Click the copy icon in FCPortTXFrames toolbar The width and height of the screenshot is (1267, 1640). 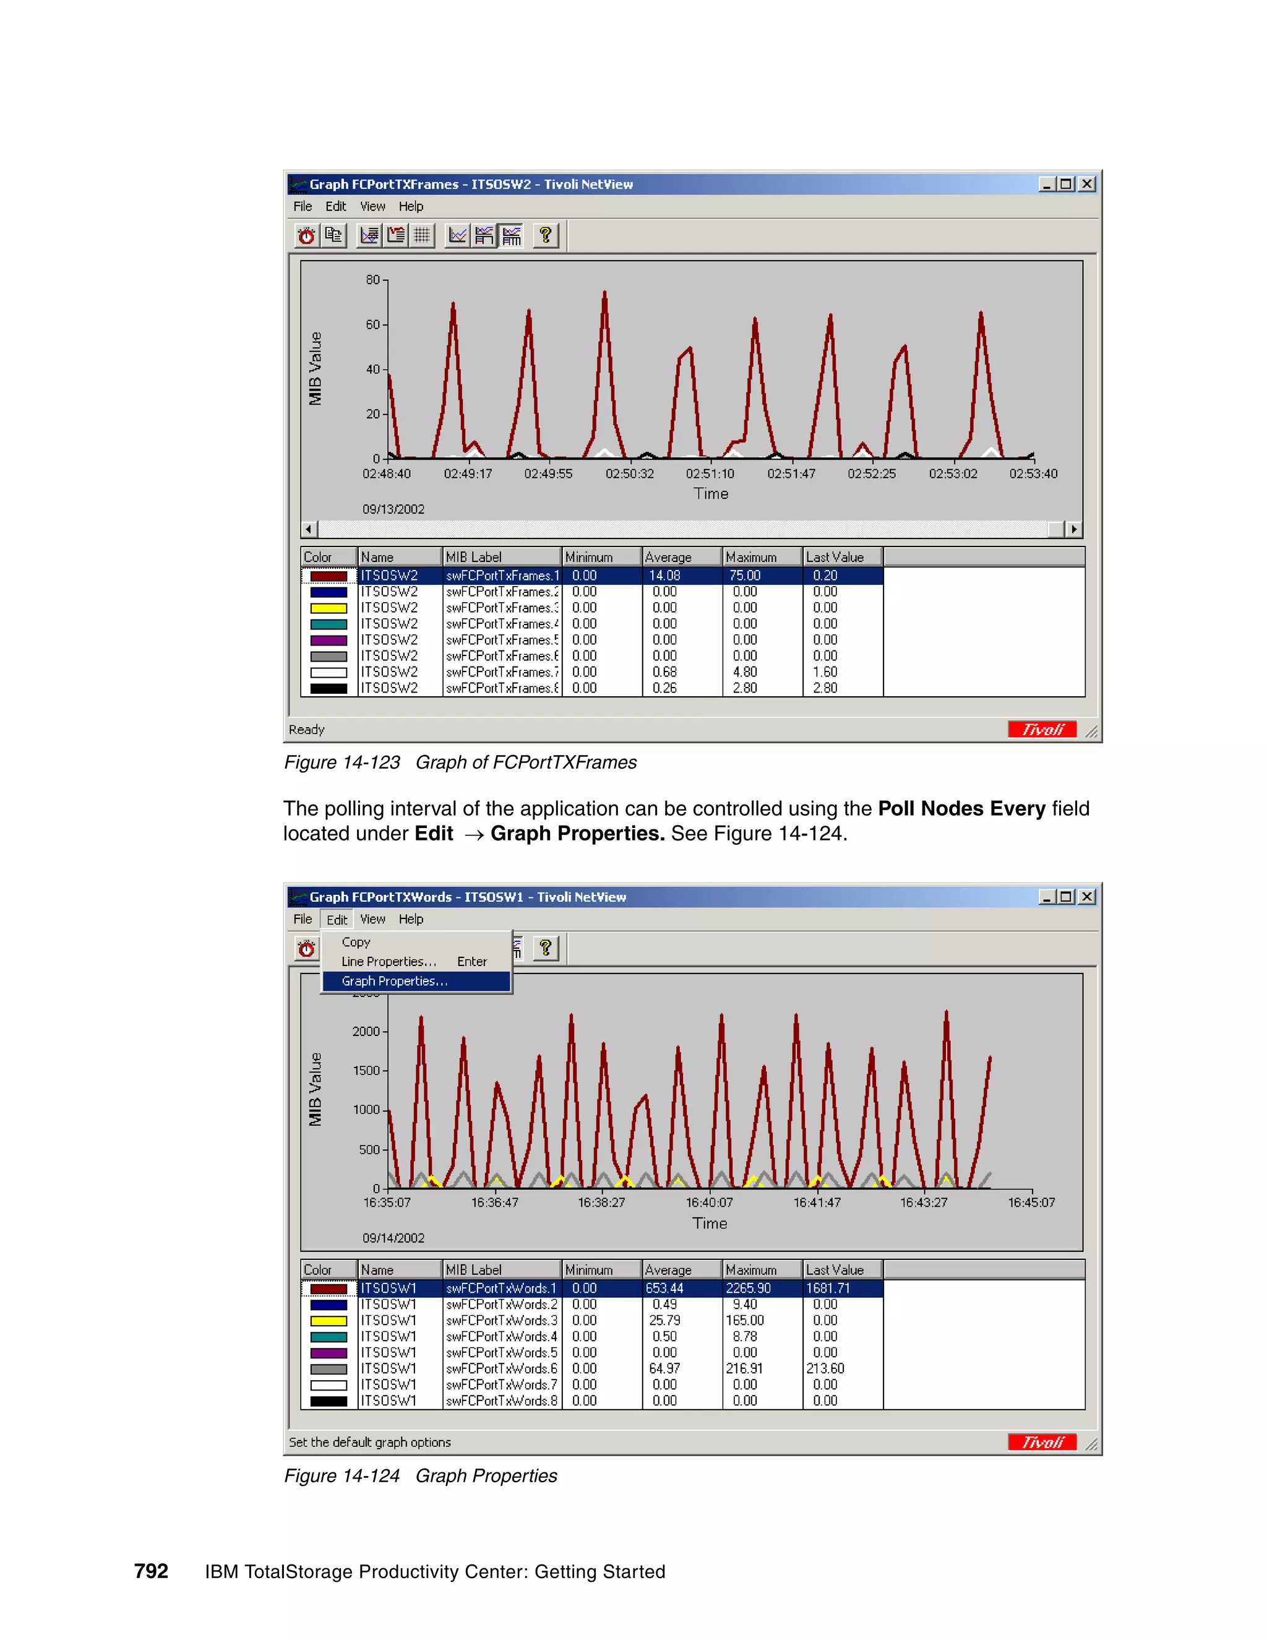(333, 236)
